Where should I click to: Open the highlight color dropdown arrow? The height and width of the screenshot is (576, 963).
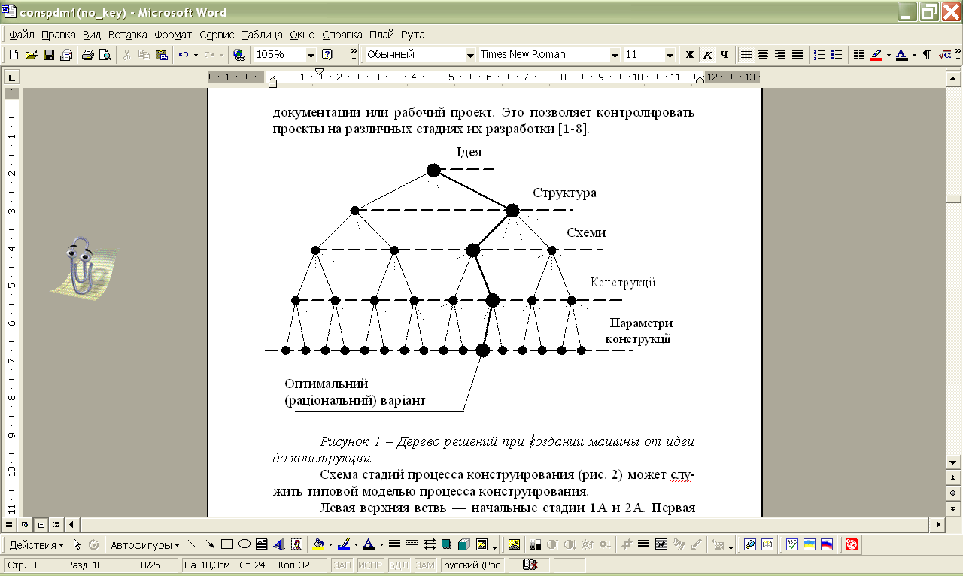coord(889,55)
